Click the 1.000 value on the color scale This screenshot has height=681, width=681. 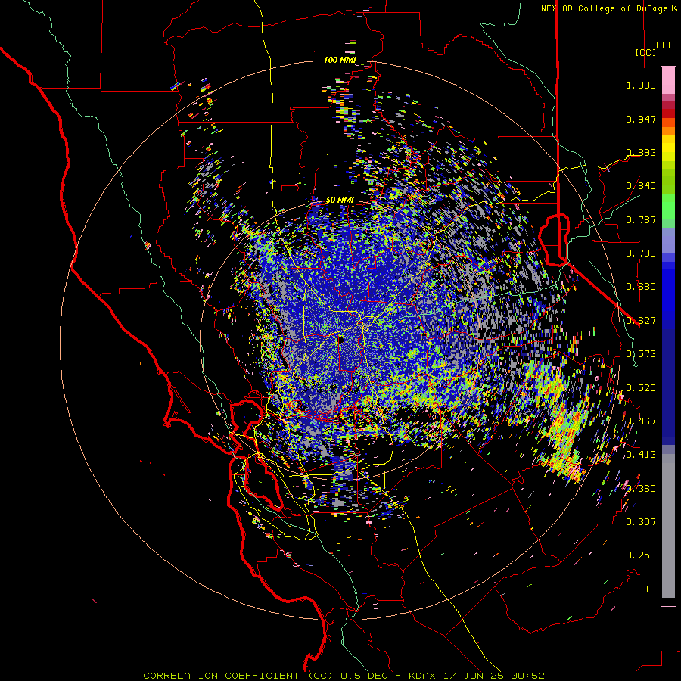(641, 85)
